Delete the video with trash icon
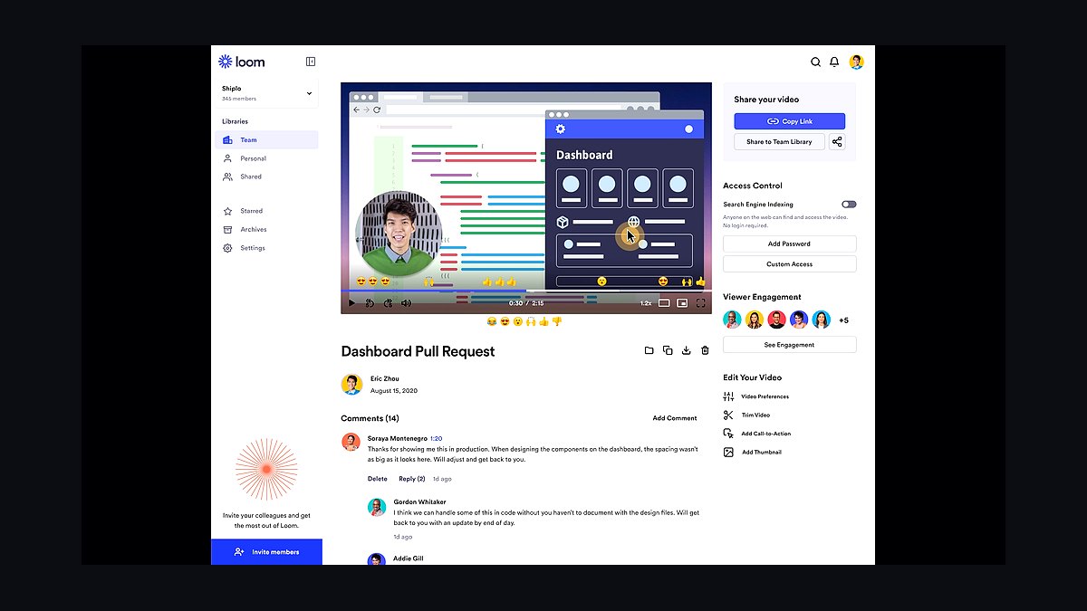The height and width of the screenshot is (611, 1087). [705, 350]
